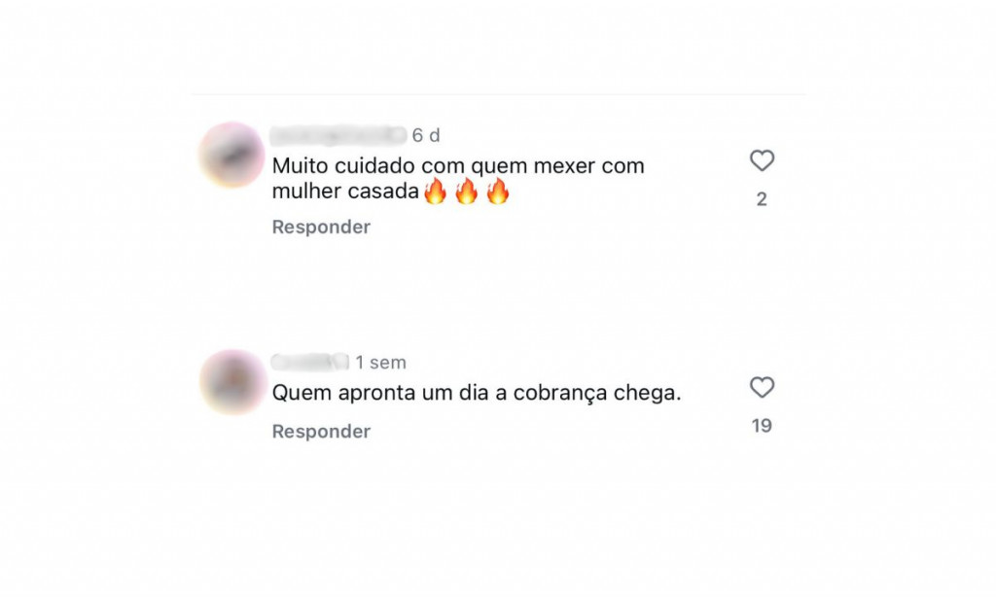Image resolution: width=996 pixels, height=597 pixels.
Task: Tap the heart on 'Quem apronta' comment
Action: [x=762, y=387]
